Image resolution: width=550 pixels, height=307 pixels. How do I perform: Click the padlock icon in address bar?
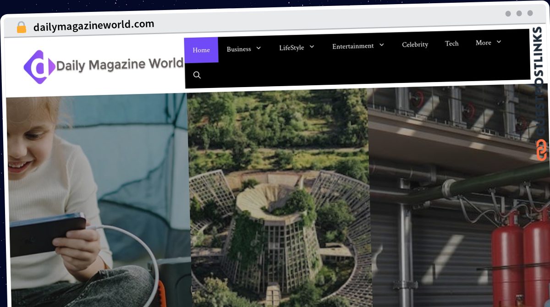22,27
